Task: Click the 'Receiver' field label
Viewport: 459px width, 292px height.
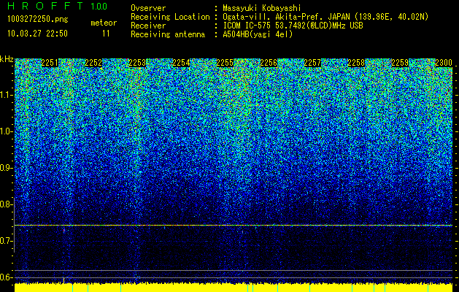Action: point(148,26)
